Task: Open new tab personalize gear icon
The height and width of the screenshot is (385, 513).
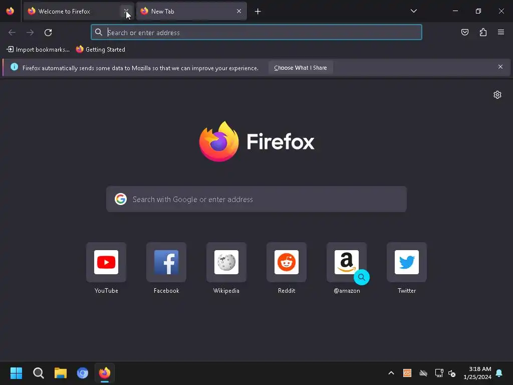Action: click(497, 95)
